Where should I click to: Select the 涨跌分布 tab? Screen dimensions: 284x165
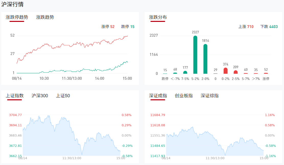pos(158,17)
